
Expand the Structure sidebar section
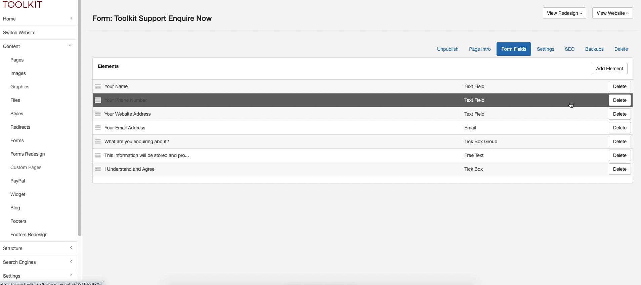tap(71, 248)
